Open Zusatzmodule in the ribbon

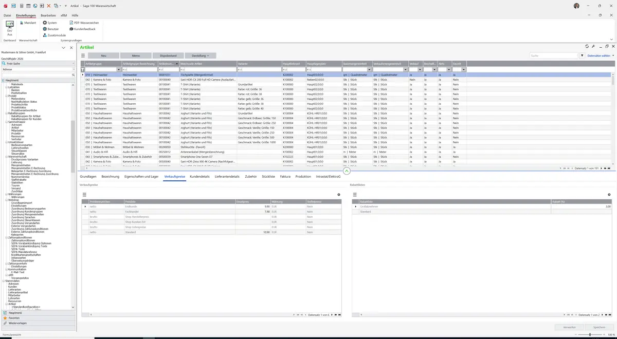click(55, 35)
